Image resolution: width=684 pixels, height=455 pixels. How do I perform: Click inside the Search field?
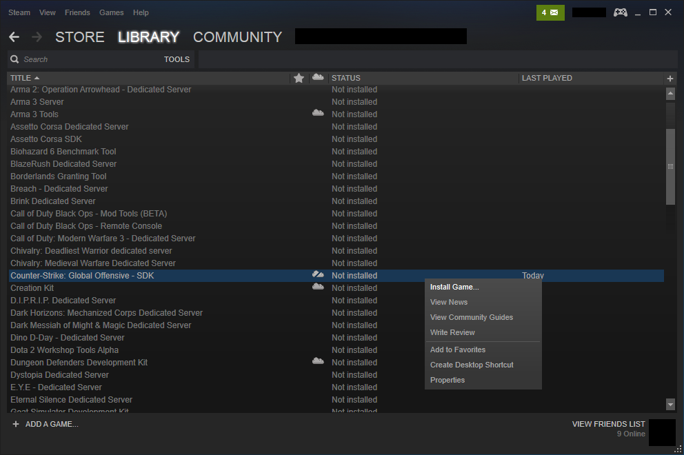92,59
